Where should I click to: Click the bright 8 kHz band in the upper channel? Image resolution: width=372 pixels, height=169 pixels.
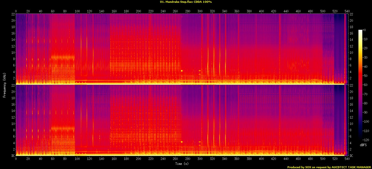tap(63, 58)
